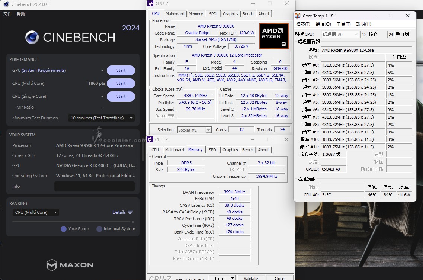Open Core Temp's 選項(O) menu
This screenshot has height=280, width=423.
tap(323, 24)
